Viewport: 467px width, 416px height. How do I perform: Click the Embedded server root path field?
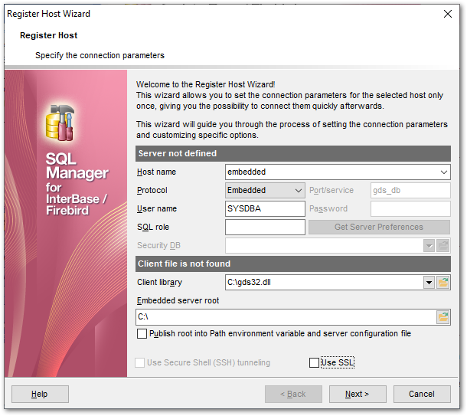(283, 316)
